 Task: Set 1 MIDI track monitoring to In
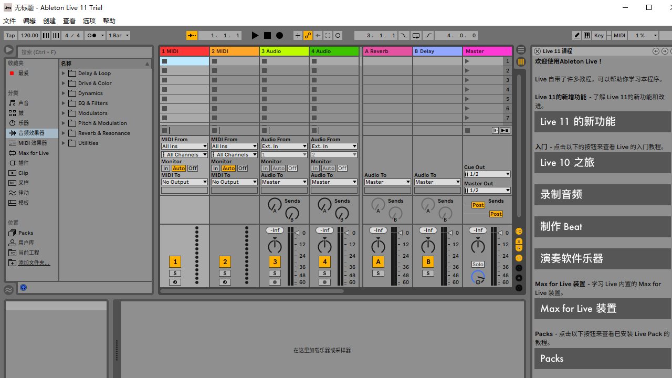click(x=165, y=168)
